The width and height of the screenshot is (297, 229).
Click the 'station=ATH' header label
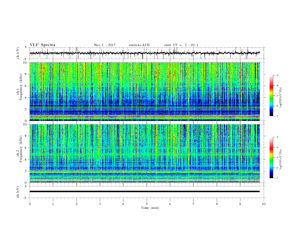coord(139,45)
